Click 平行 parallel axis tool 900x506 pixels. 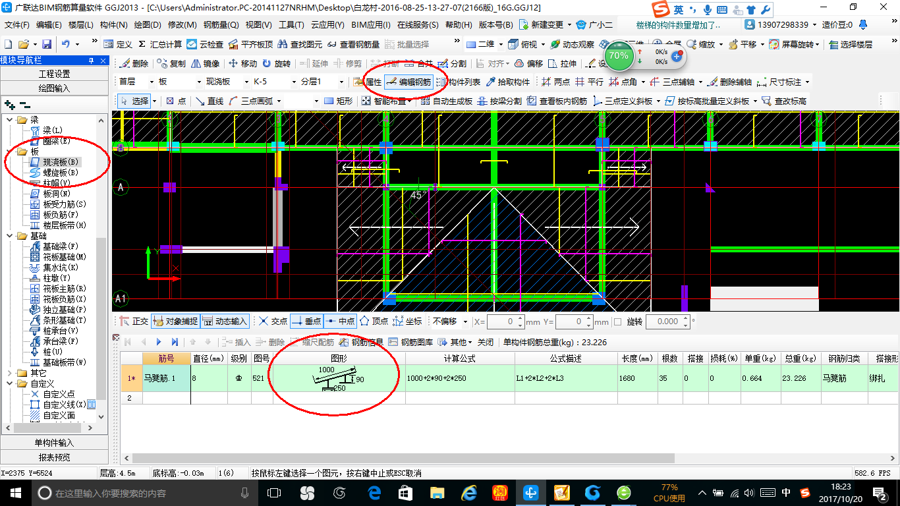click(x=589, y=82)
